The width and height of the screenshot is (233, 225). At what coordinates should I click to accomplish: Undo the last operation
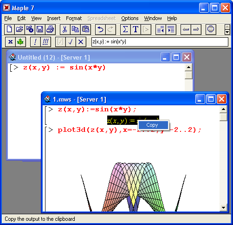(x=100, y=29)
